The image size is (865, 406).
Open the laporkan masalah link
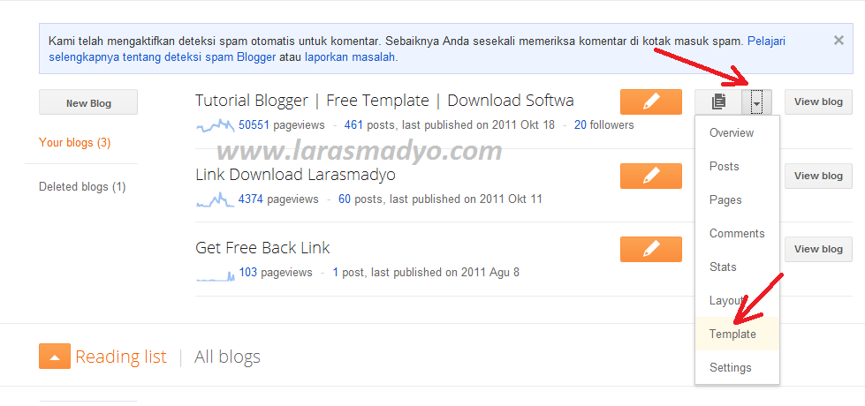(350, 56)
